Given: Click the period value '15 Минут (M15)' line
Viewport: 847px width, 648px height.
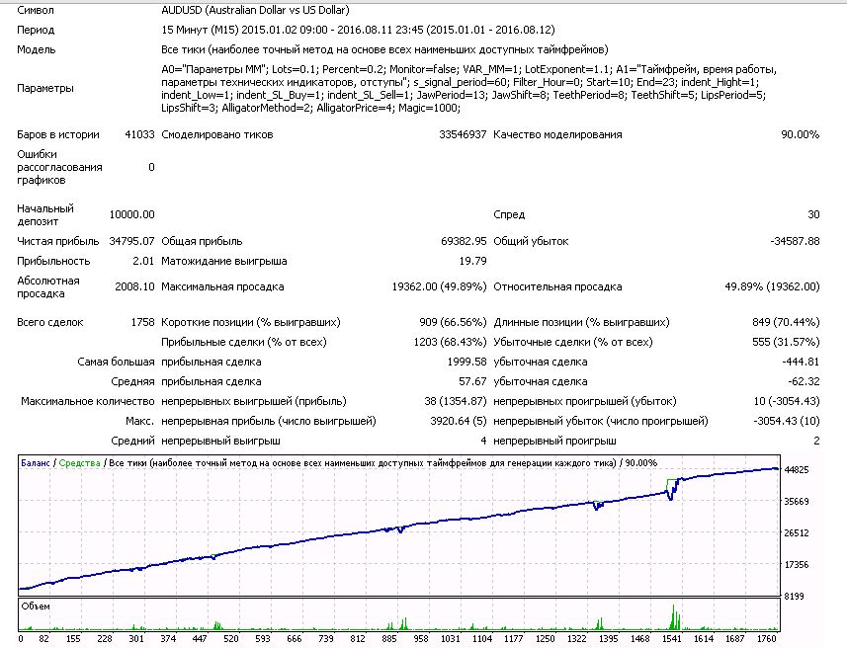Looking at the screenshot, I should [358, 30].
